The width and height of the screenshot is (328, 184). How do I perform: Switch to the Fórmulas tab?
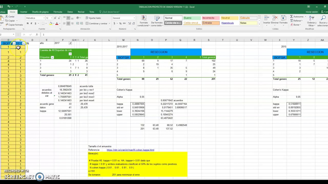pyautogui.click(x=58, y=12)
